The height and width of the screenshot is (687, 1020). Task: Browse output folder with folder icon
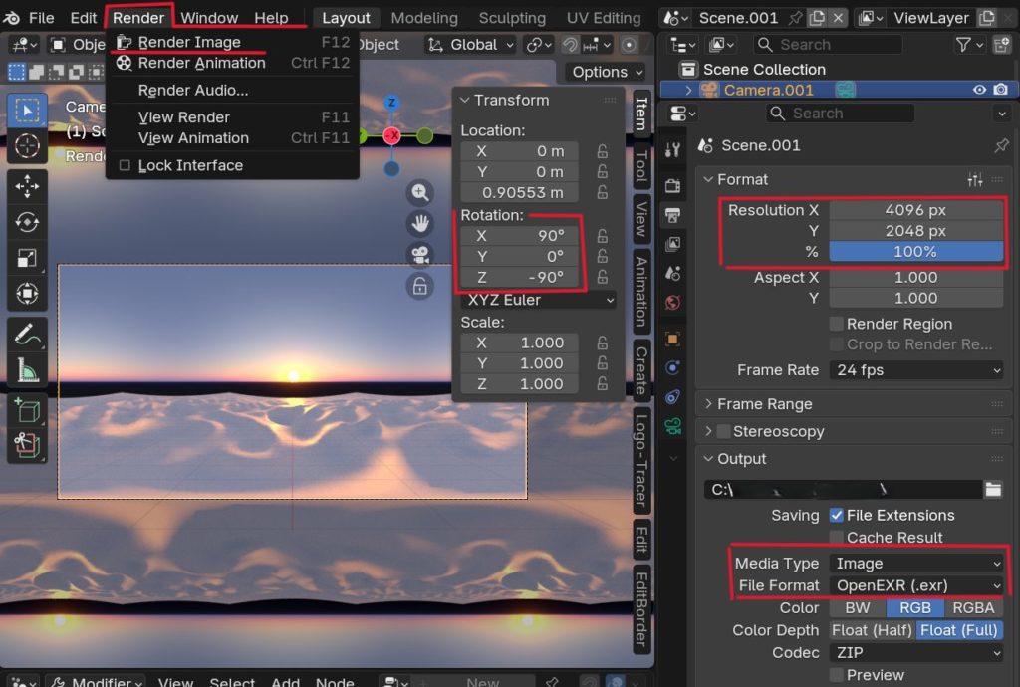(x=992, y=489)
